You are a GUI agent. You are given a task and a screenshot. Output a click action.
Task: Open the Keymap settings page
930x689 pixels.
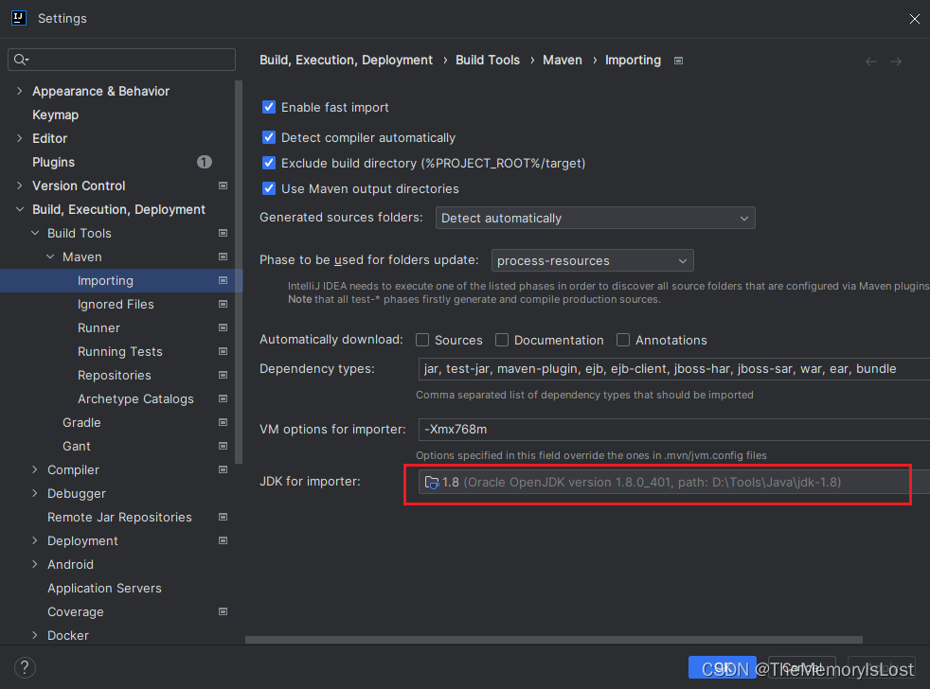point(55,115)
